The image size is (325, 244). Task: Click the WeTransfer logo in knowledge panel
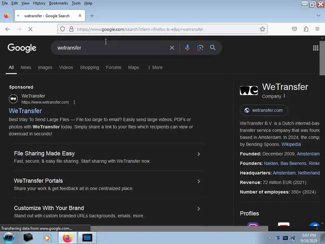(x=249, y=91)
